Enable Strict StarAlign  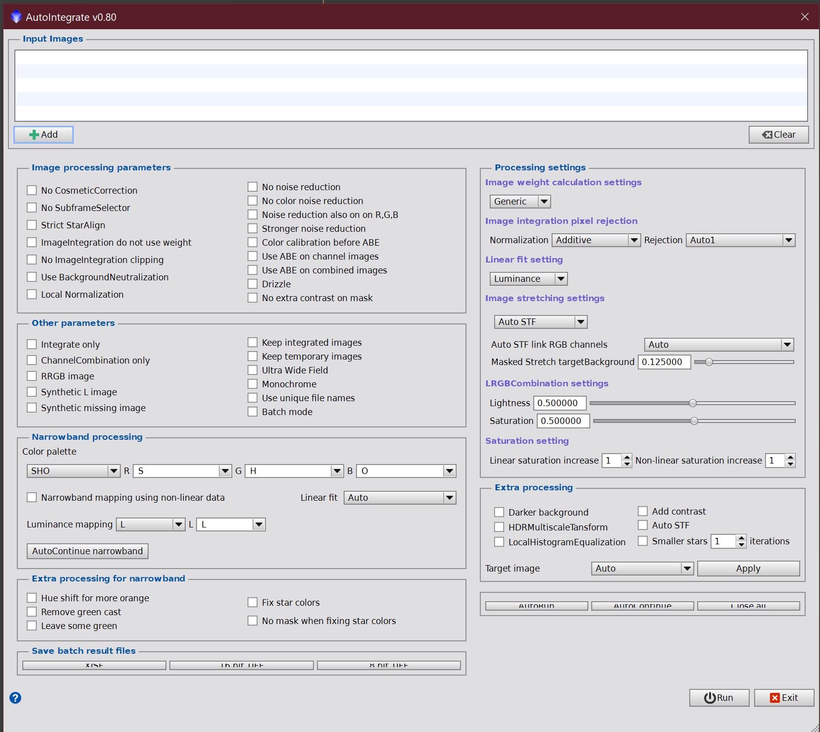(32, 225)
